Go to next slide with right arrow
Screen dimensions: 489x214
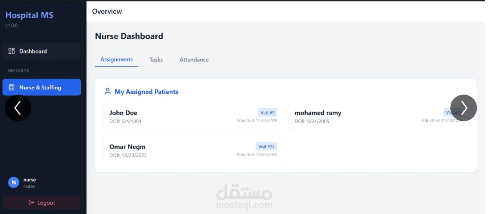pos(464,108)
